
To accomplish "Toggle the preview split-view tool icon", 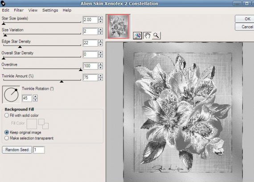I will click(x=138, y=36).
